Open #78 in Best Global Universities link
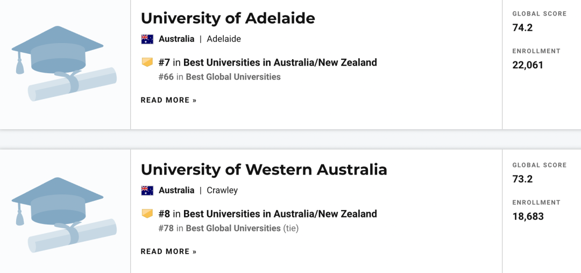The width and height of the screenshot is (581, 273). click(x=219, y=228)
